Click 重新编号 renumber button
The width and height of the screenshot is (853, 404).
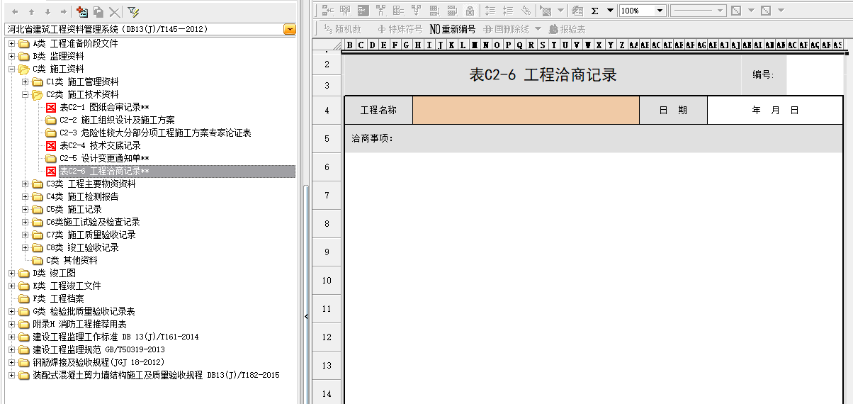point(453,29)
